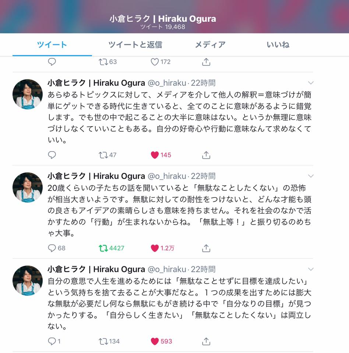The image size is (349, 353).
Task: Share the top tweet with 172 likes
Action: [x=206, y=62]
